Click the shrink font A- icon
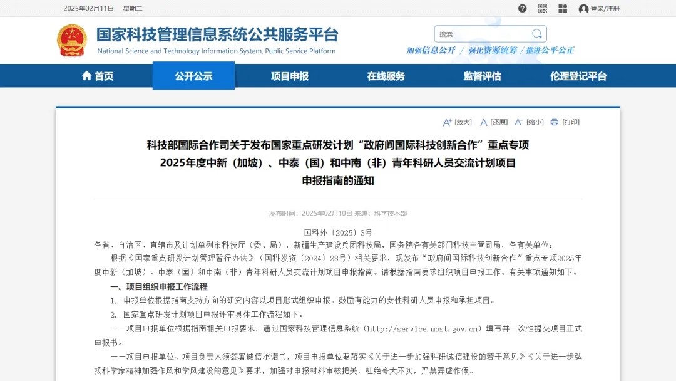676x381 pixels. point(519,123)
